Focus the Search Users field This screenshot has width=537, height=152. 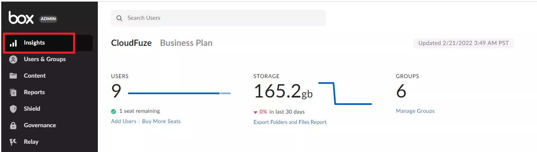click(218, 18)
